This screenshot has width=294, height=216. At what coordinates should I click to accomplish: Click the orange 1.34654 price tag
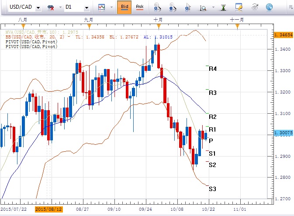[x=284, y=35]
